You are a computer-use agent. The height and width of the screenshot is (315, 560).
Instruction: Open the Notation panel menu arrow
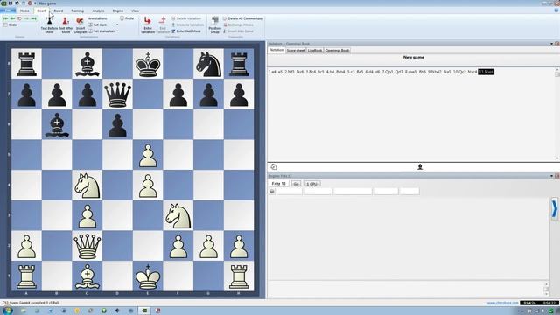coord(551,44)
